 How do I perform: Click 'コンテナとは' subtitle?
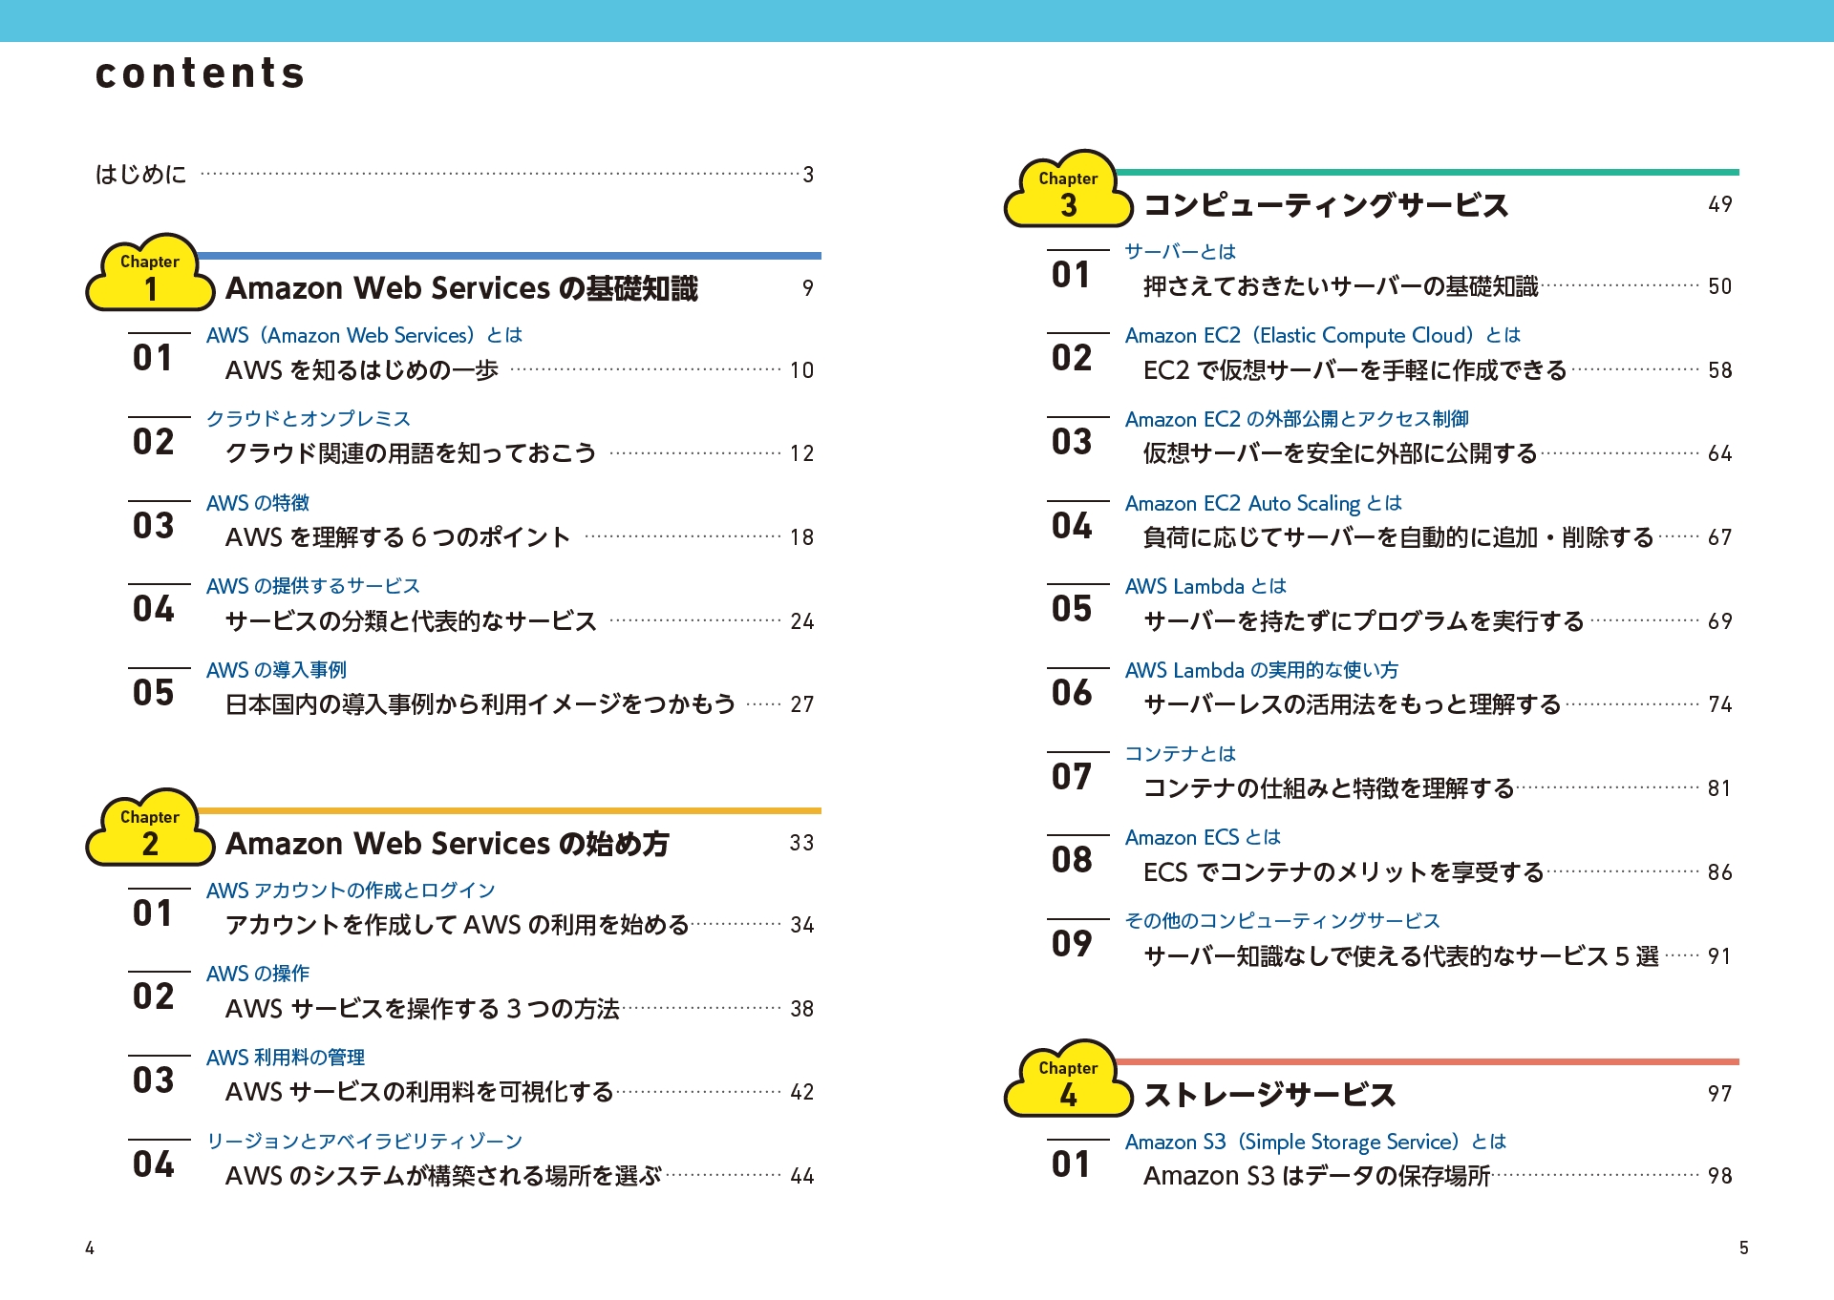pyautogui.click(x=1181, y=753)
